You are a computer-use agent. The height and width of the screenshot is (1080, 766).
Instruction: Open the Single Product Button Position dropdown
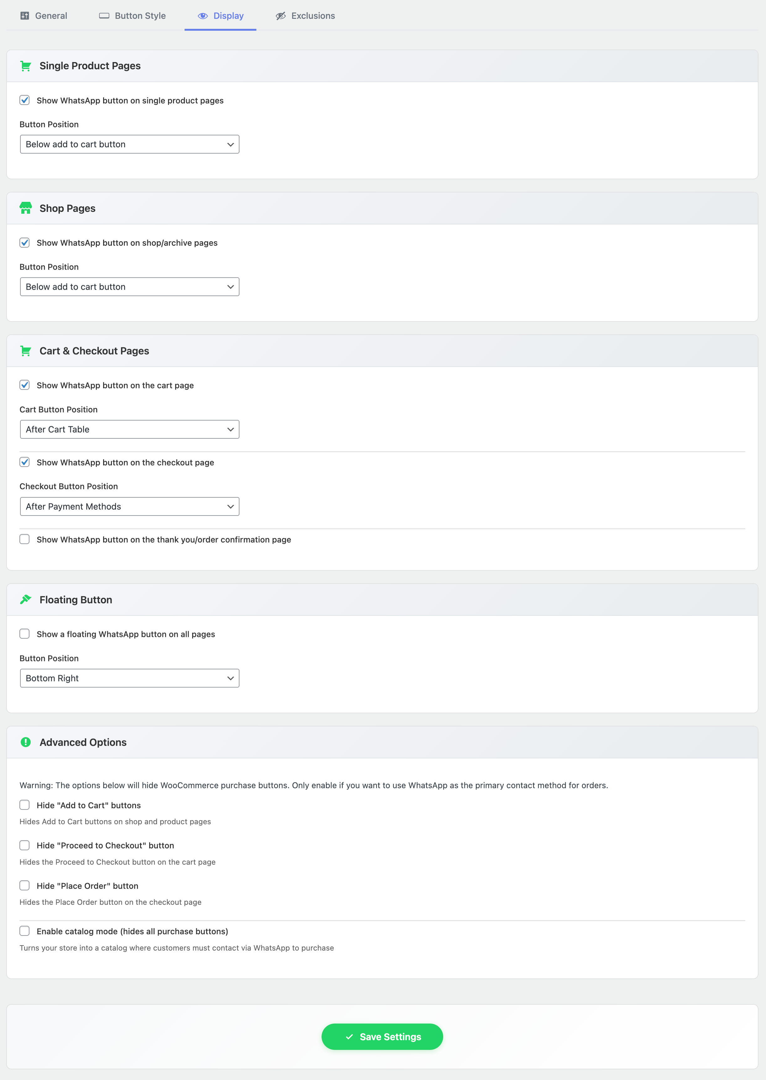pos(129,144)
